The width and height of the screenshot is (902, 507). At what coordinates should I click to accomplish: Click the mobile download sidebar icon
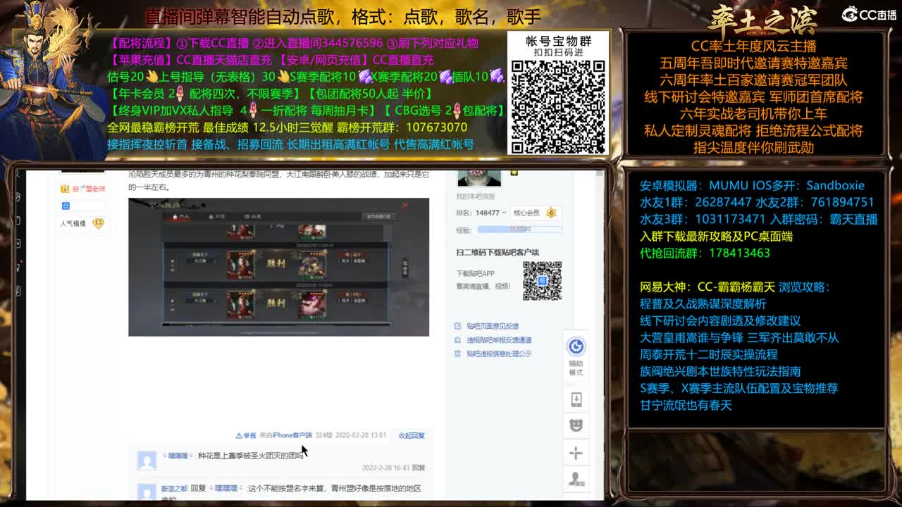click(576, 399)
